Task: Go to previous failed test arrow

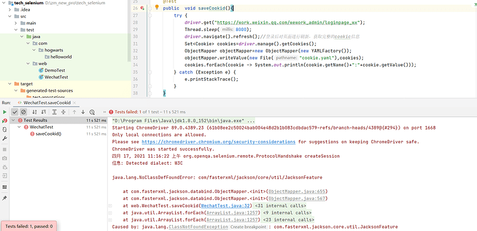Action: pos(74,112)
